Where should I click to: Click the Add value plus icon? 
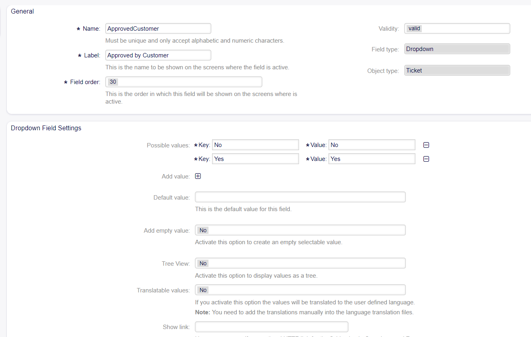[198, 176]
